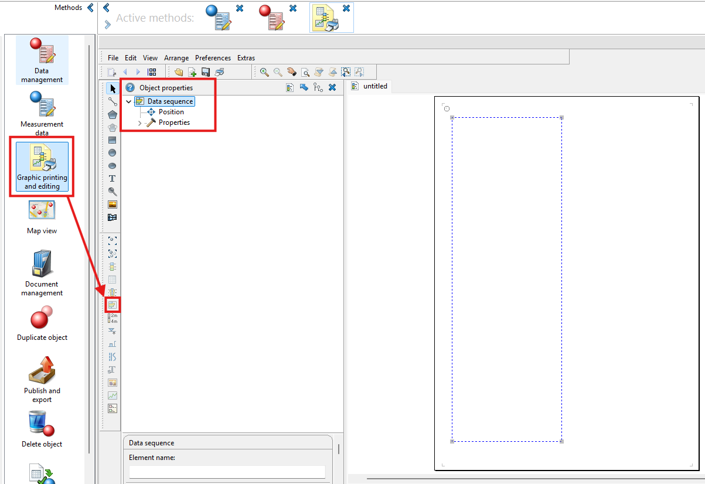Click the Element name input field
The image size is (705, 484).
227,472
